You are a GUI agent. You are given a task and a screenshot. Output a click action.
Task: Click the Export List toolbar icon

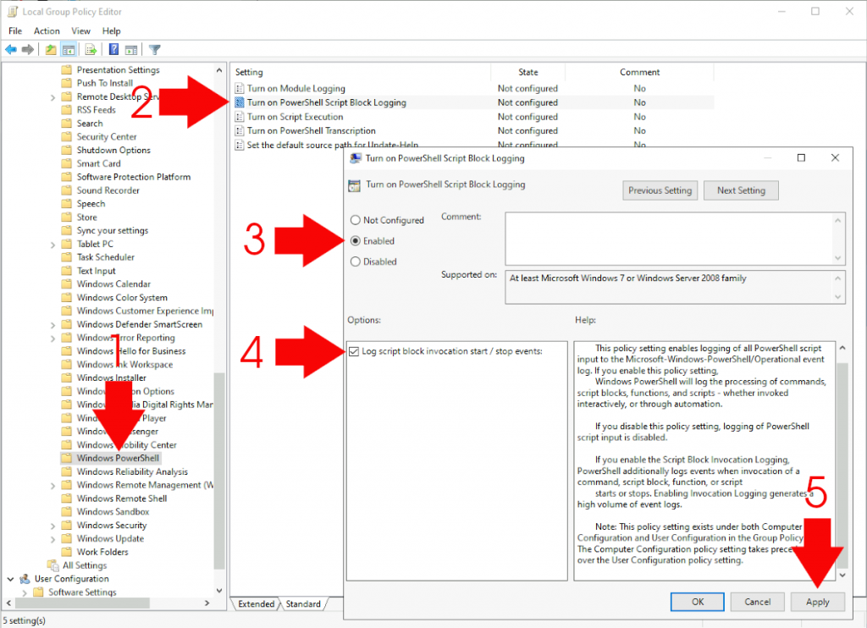[90, 48]
